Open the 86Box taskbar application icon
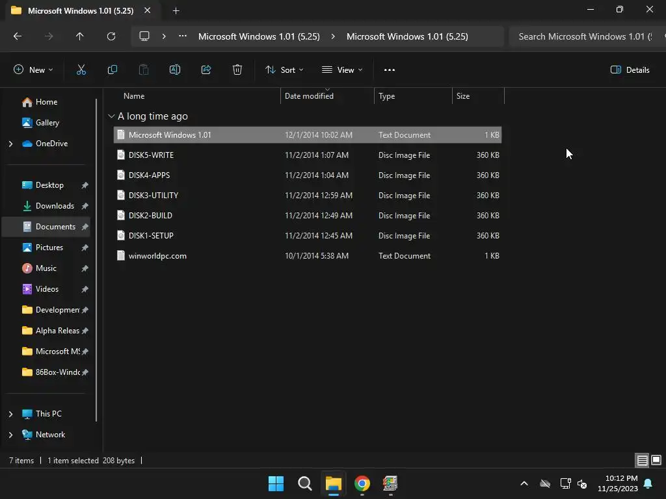The image size is (666, 499). coord(390,483)
